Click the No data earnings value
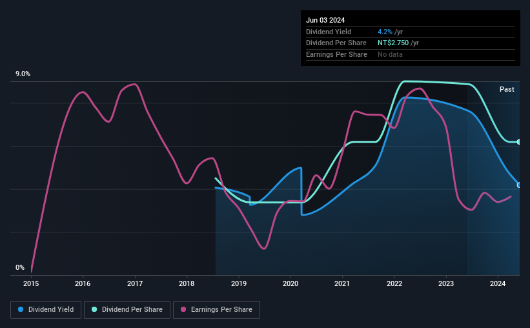 [390, 54]
